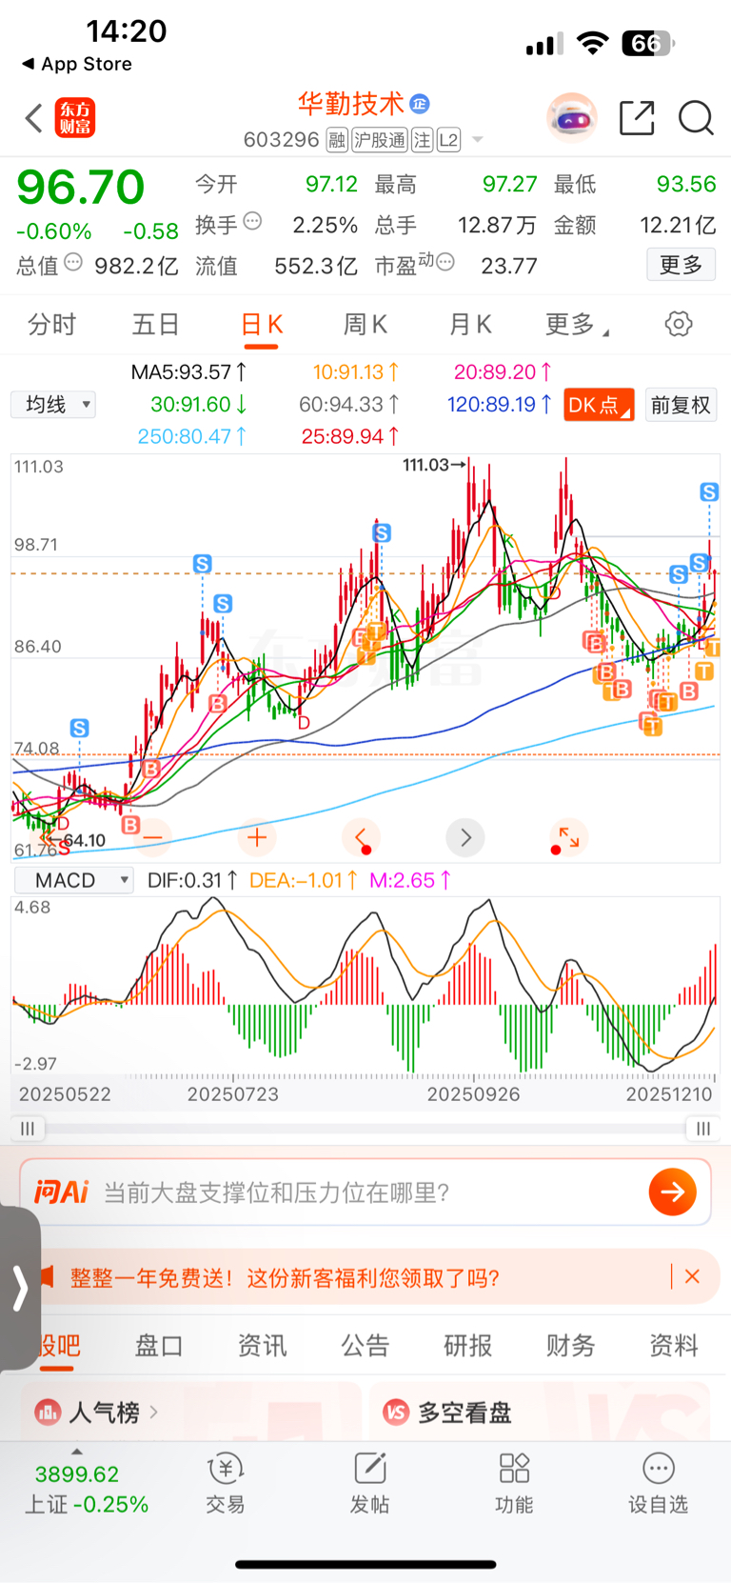
Task: Zoom in chart with plus icon
Action: coord(257,838)
